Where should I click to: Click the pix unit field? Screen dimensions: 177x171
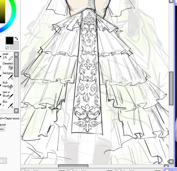(x=2, y=129)
